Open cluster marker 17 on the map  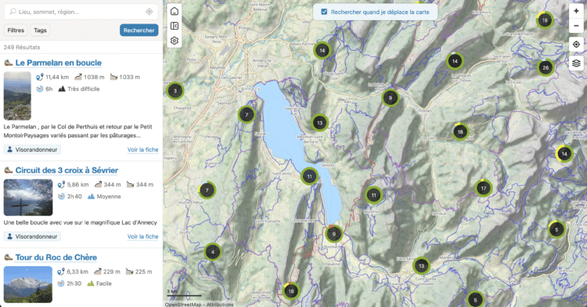pyautogui.click(x=484, y=188)
